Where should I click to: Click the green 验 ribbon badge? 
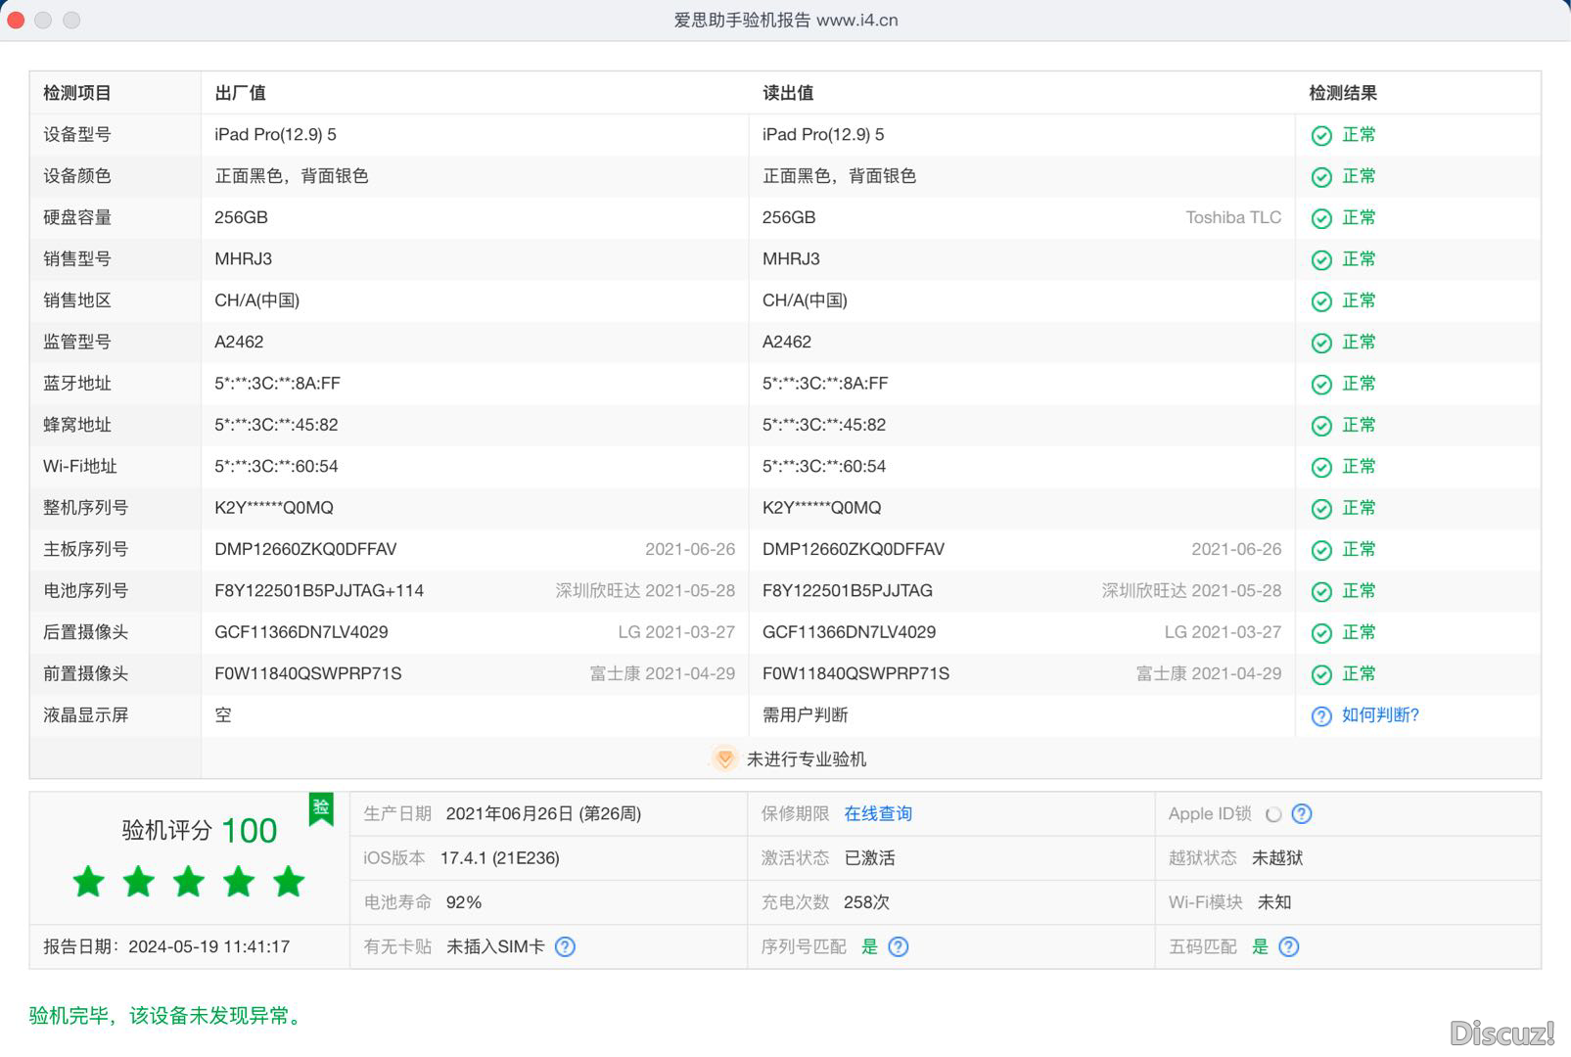point(321,809)
